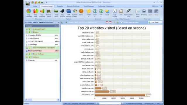Open Removable Disk logs icon
The height and width of the screenshot is (105, 187).
pyautogui.click(x=128, y=11)
